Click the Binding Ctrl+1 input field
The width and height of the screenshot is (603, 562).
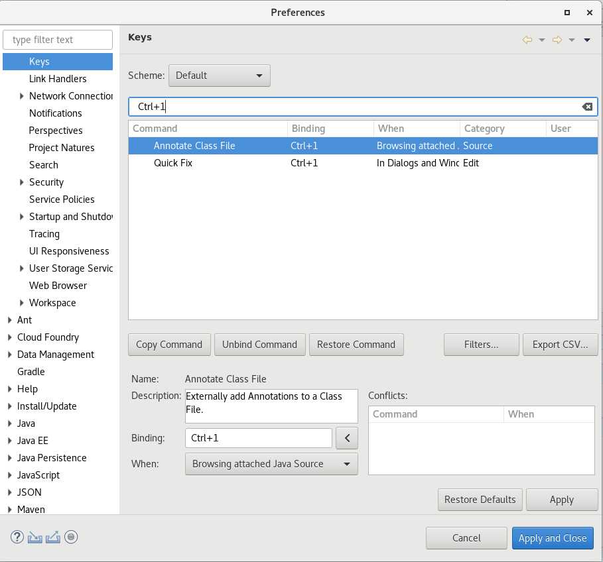[x=259, y=438]
